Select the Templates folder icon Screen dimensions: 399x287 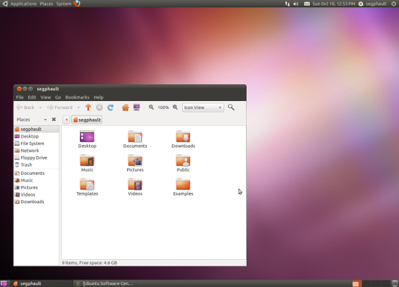[87, 184]
